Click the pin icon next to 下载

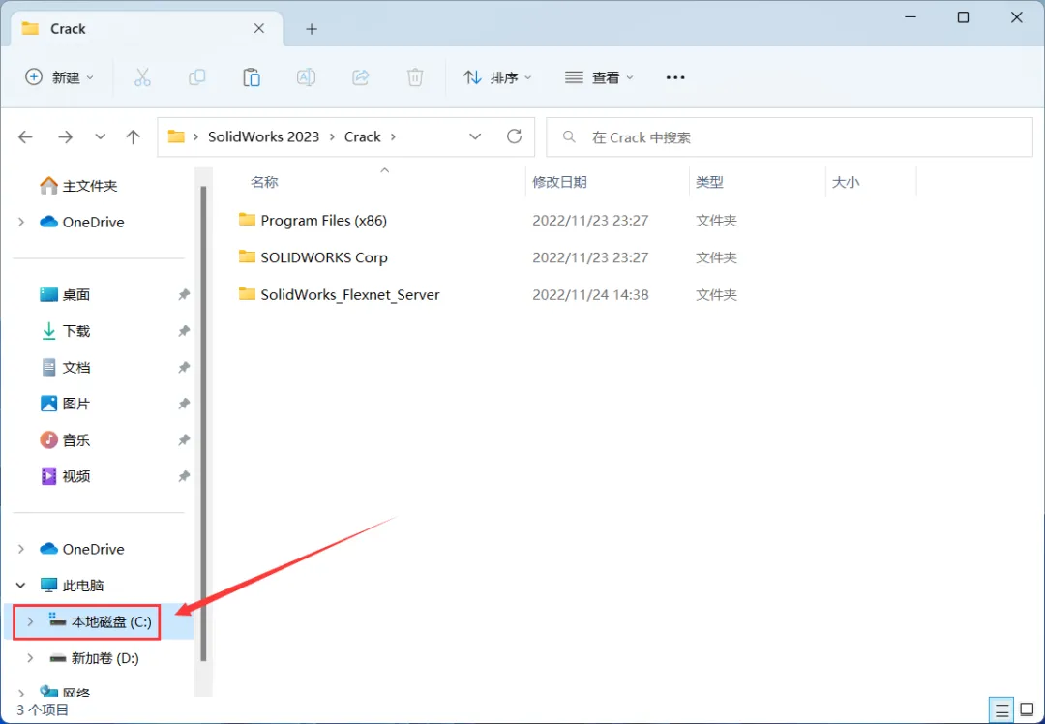click(x=184, y=331)
